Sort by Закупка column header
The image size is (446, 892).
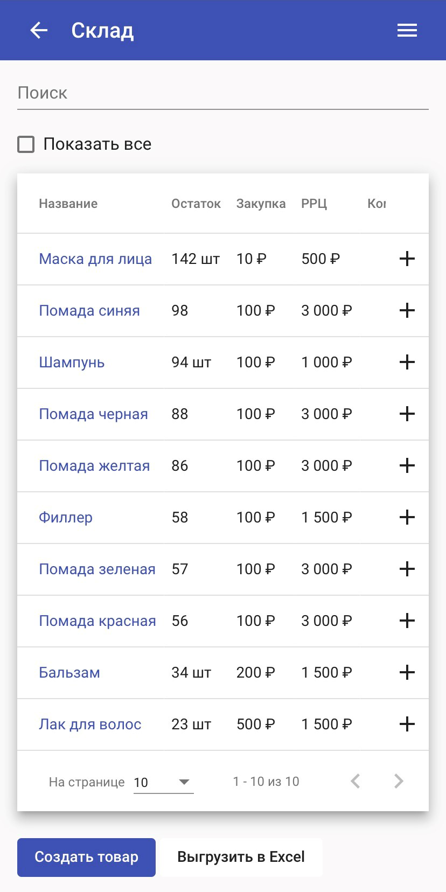(261, 204)
